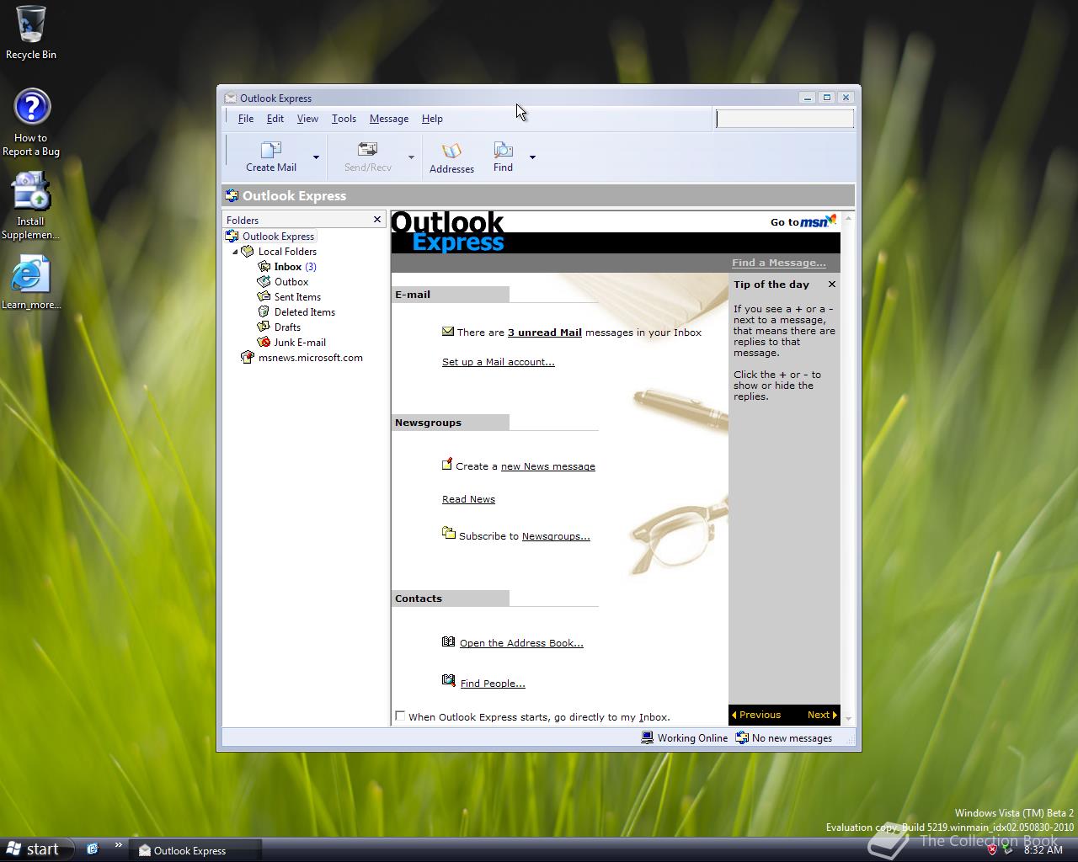
Task: Select Outlook Express root in folder tree
Action: tap(278, 237)
